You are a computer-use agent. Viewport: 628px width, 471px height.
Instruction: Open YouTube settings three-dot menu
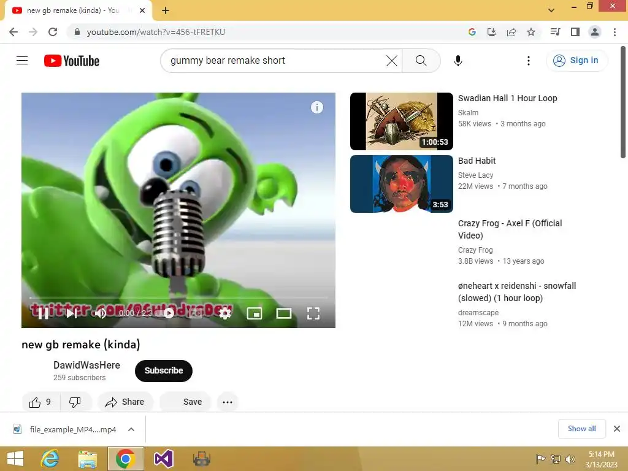529,61
